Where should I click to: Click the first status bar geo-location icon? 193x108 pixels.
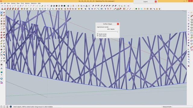(x=1, y=107)
